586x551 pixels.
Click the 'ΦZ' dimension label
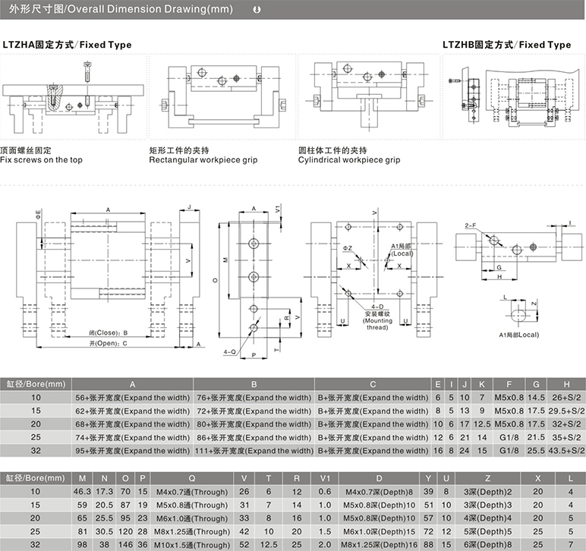[348, 248]
